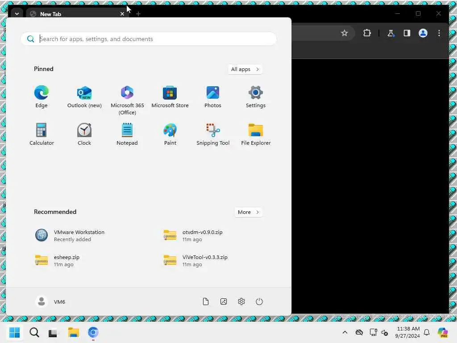The image size is (457, 343).
Task: Open the Microsoft Store app
Action: pyautogui.click(x=170, y=97)
